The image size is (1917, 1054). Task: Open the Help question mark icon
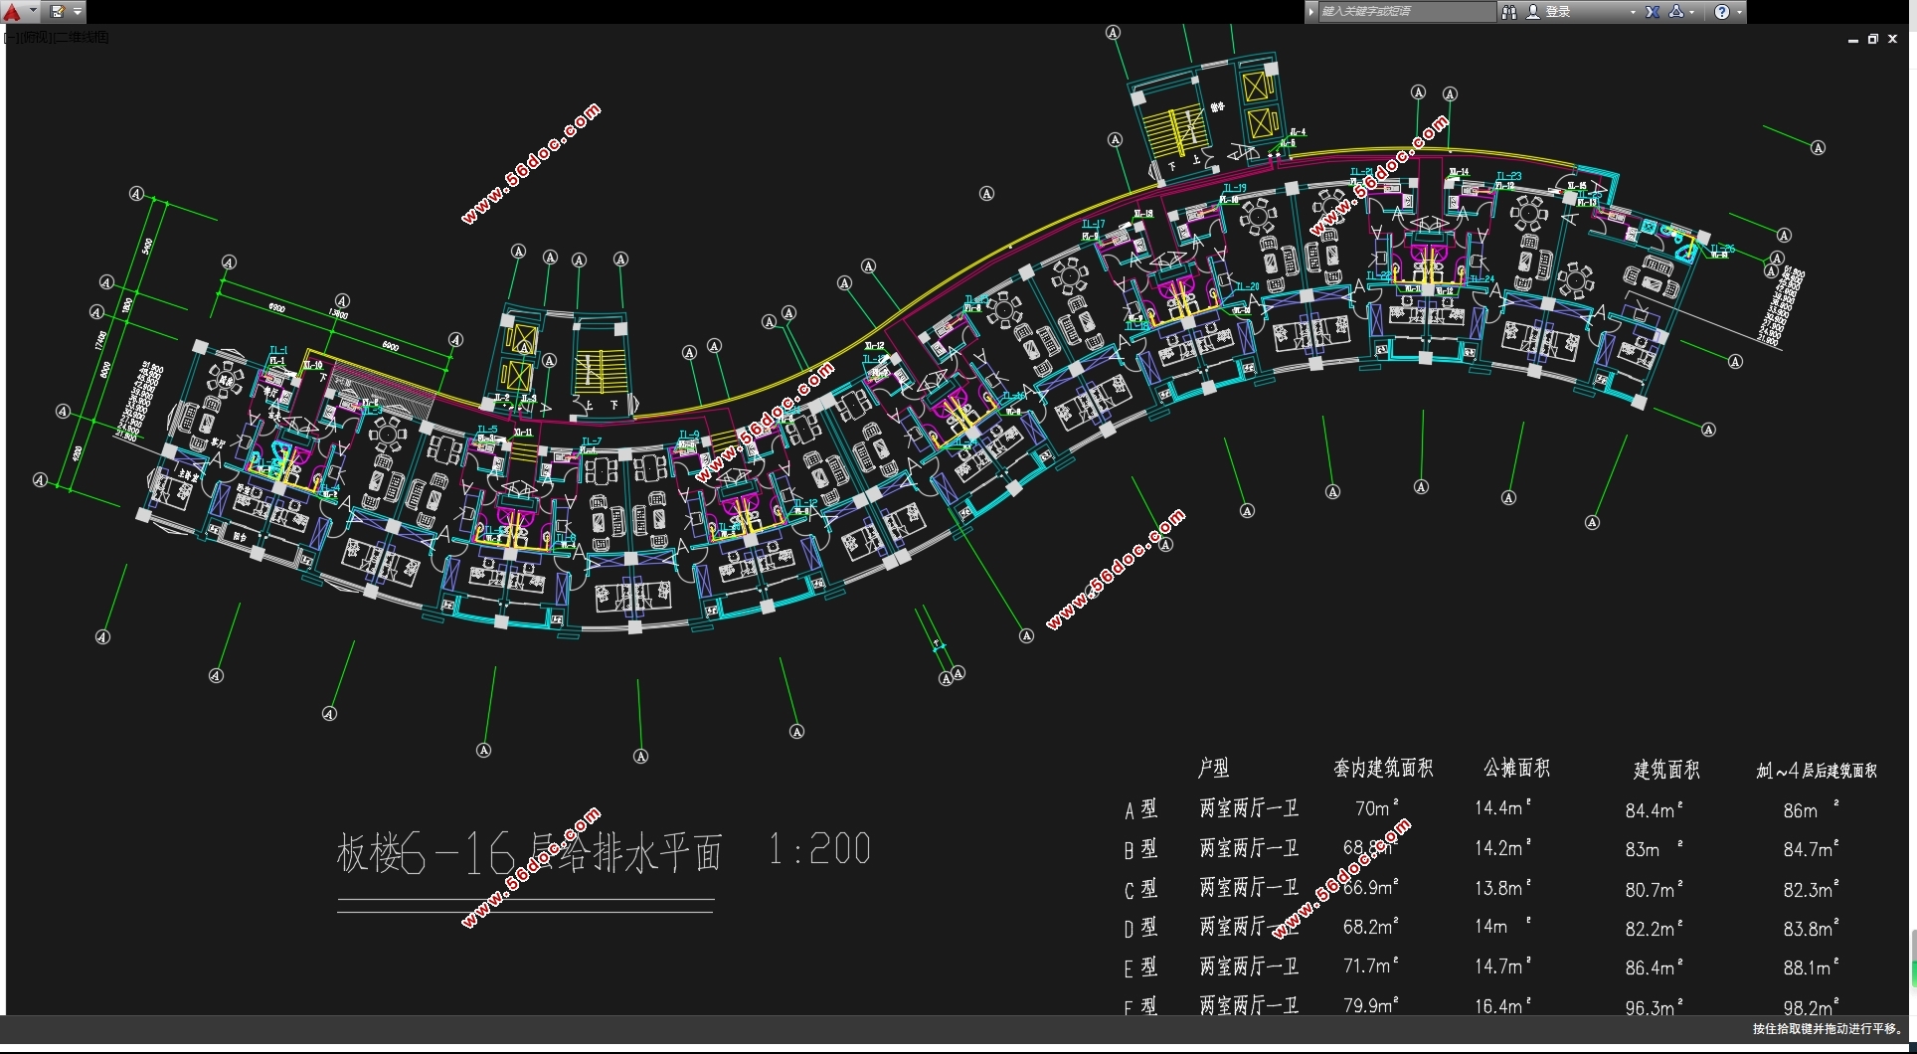[x=1722, y=12]
